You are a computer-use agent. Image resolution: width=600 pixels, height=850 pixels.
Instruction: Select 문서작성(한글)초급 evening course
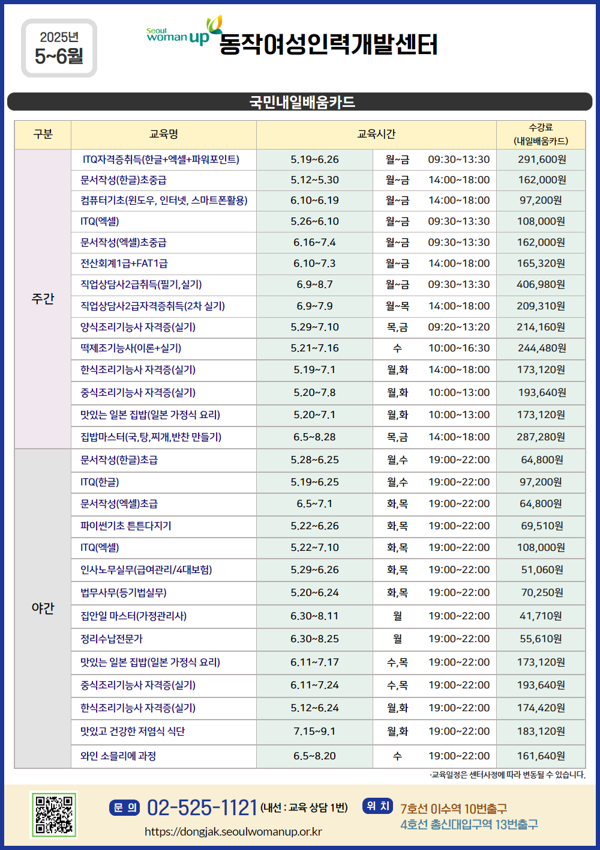tap(119, 460)
